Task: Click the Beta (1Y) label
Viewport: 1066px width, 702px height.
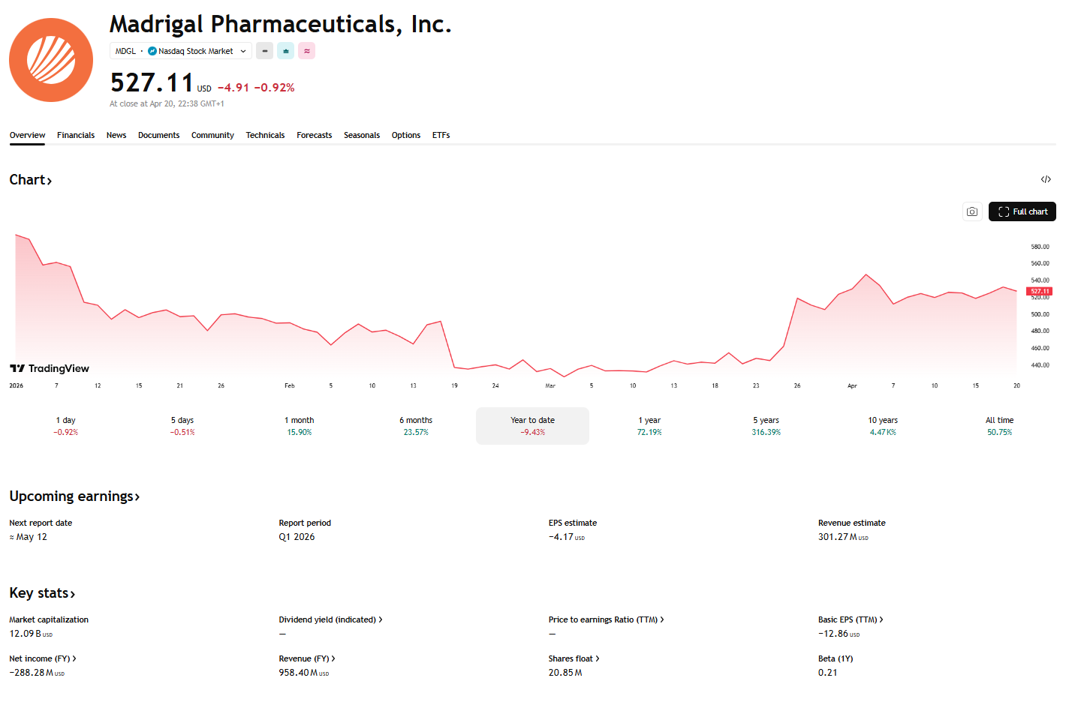Action: tap(836, 658)
